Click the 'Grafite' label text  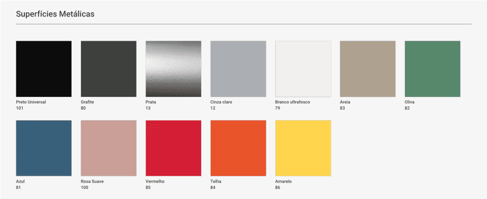point(87,102)
